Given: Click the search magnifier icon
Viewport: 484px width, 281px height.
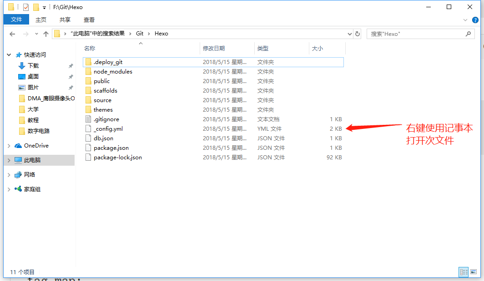Looking at the screenshot, I should click(468, 34).
